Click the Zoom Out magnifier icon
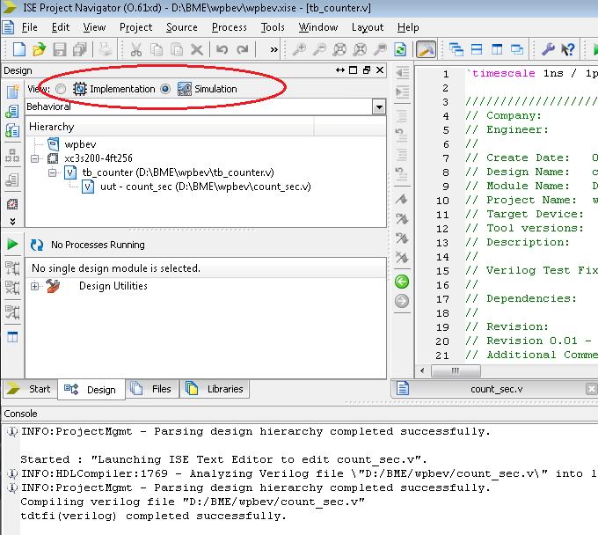598x535 pixels. [319, 49]
